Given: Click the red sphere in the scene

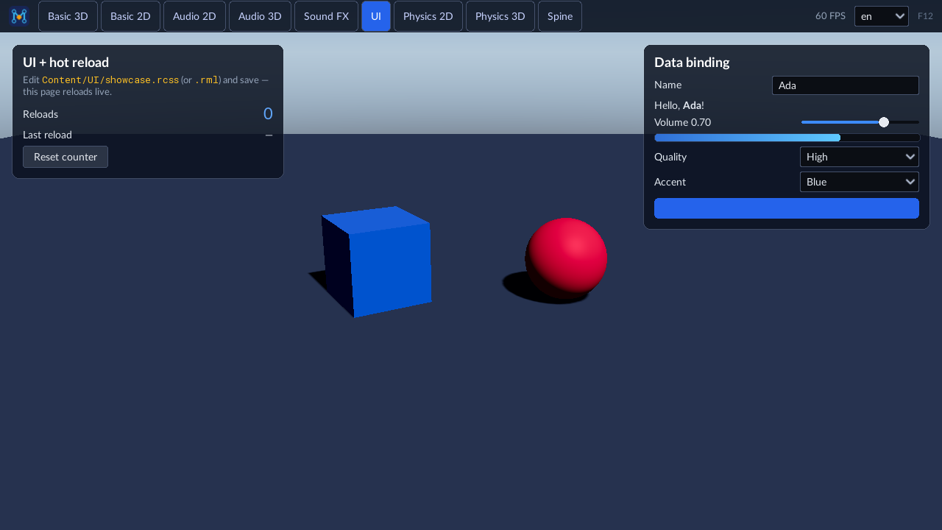Looking at the screenshot, I should [x=566, y=258].
